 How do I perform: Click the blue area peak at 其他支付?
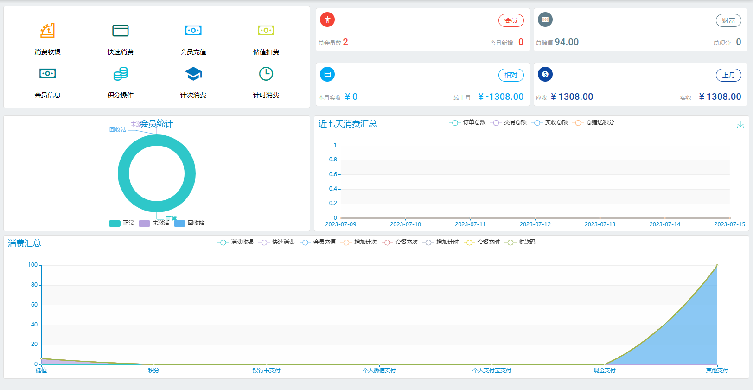click(717, 265)
